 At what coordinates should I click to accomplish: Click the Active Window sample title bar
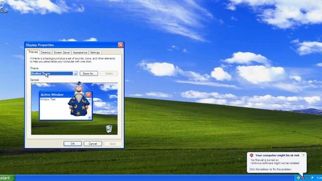tap(66, 95)
